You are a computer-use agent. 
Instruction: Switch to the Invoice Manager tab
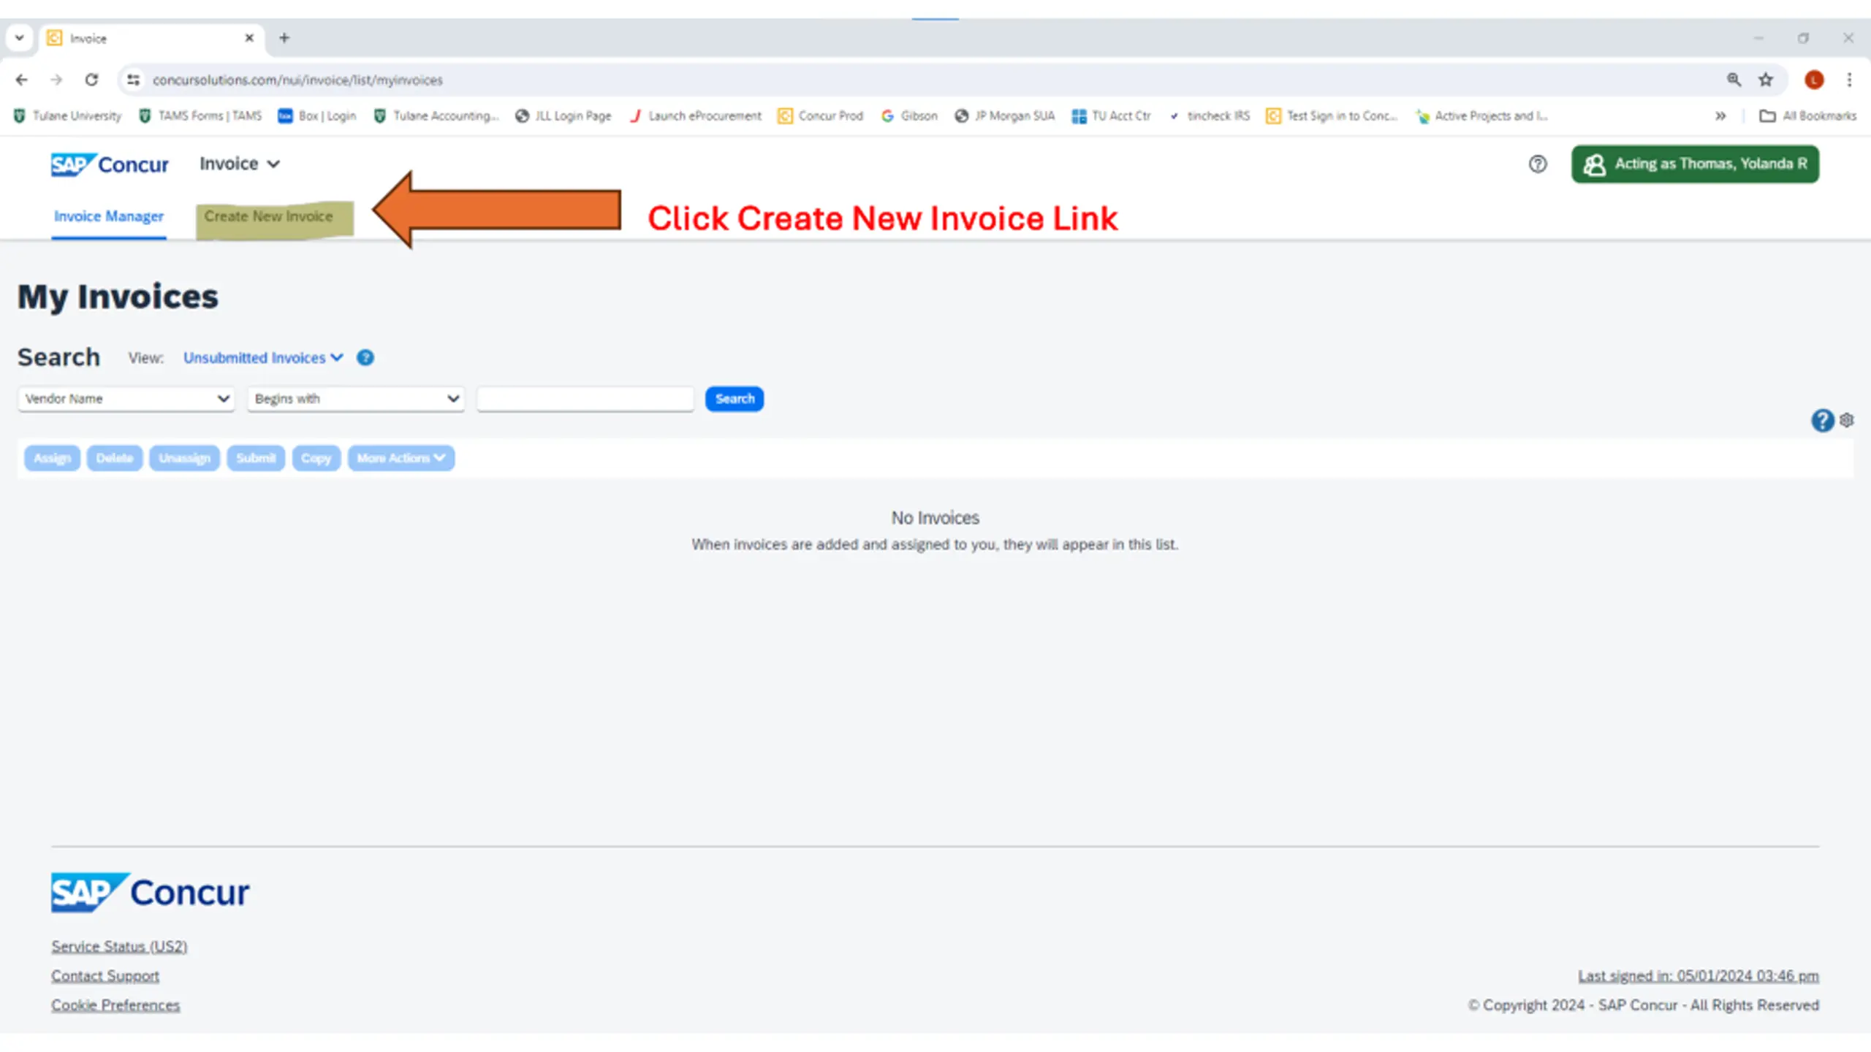tap(109, 216)
